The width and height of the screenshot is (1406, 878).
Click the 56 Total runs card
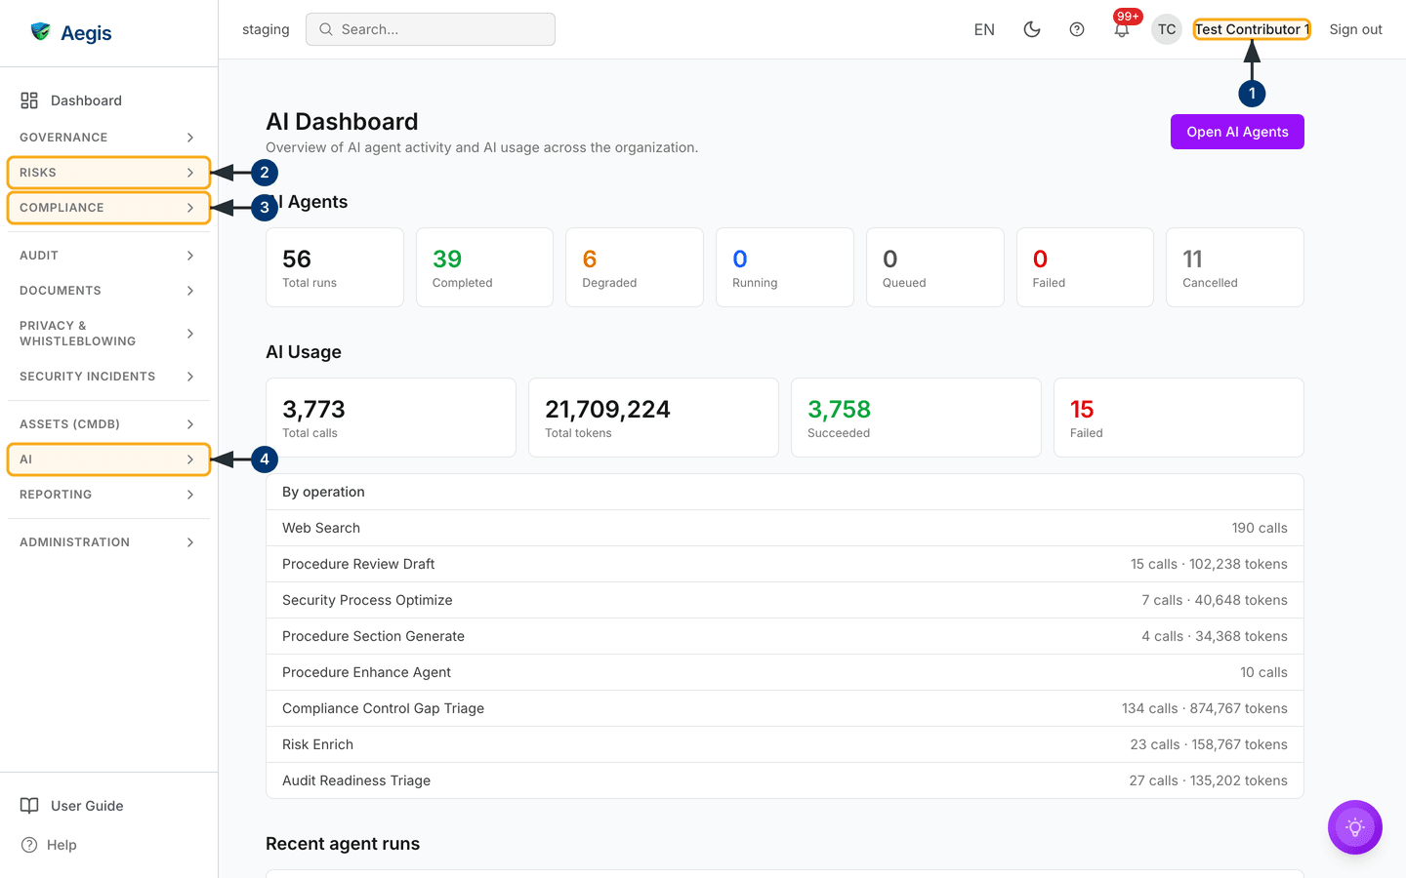(335, 267)
